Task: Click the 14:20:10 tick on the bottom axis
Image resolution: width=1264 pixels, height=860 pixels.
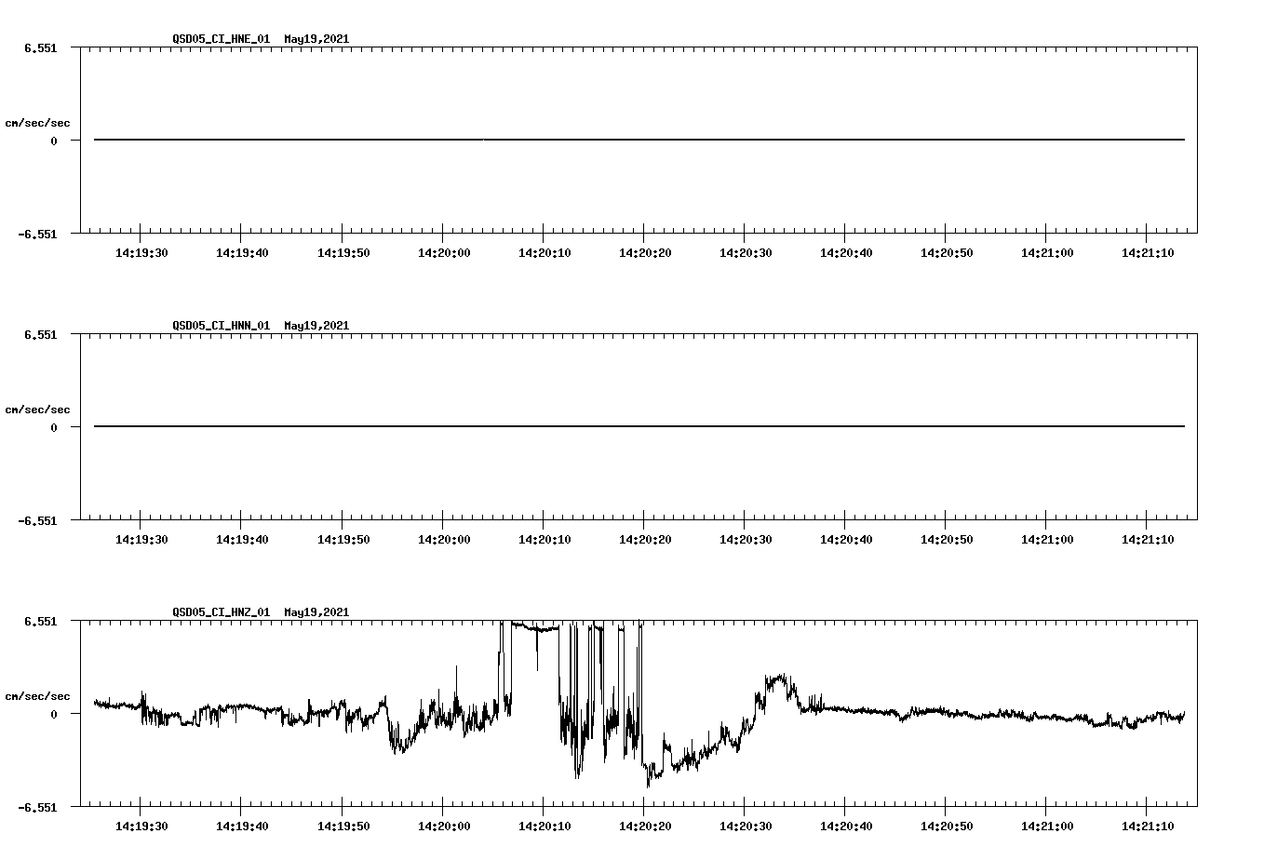Action: point(545,810)
